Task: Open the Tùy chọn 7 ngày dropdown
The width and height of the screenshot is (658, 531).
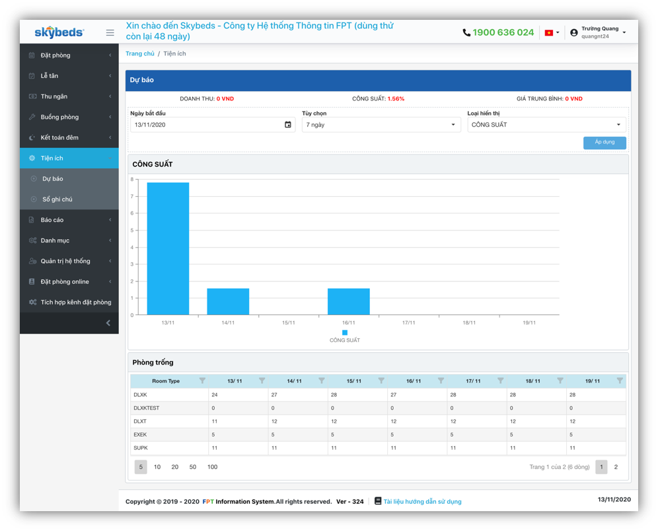Action: 381,125
